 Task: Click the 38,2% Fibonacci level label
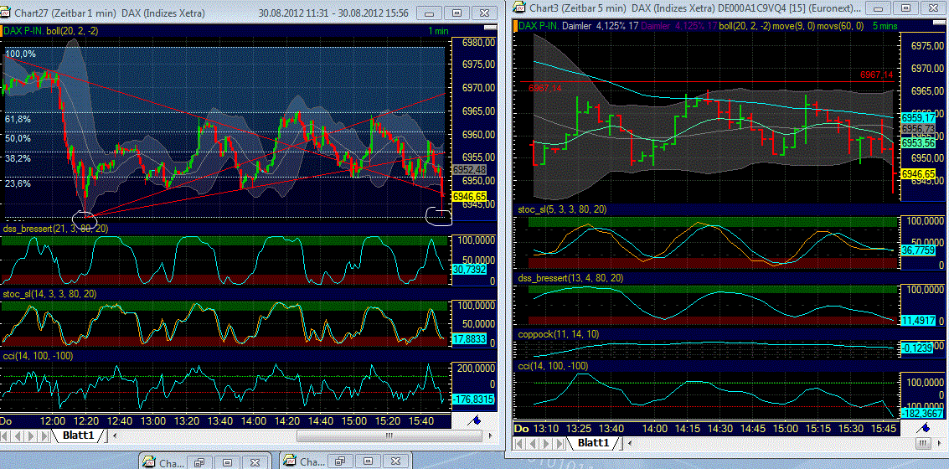[18, 158]
